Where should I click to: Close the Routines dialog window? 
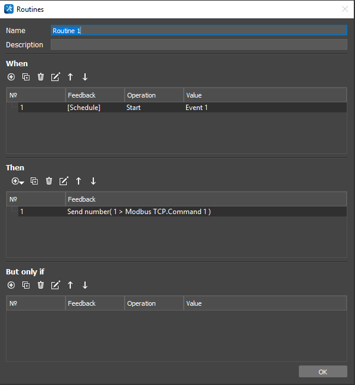345,9
